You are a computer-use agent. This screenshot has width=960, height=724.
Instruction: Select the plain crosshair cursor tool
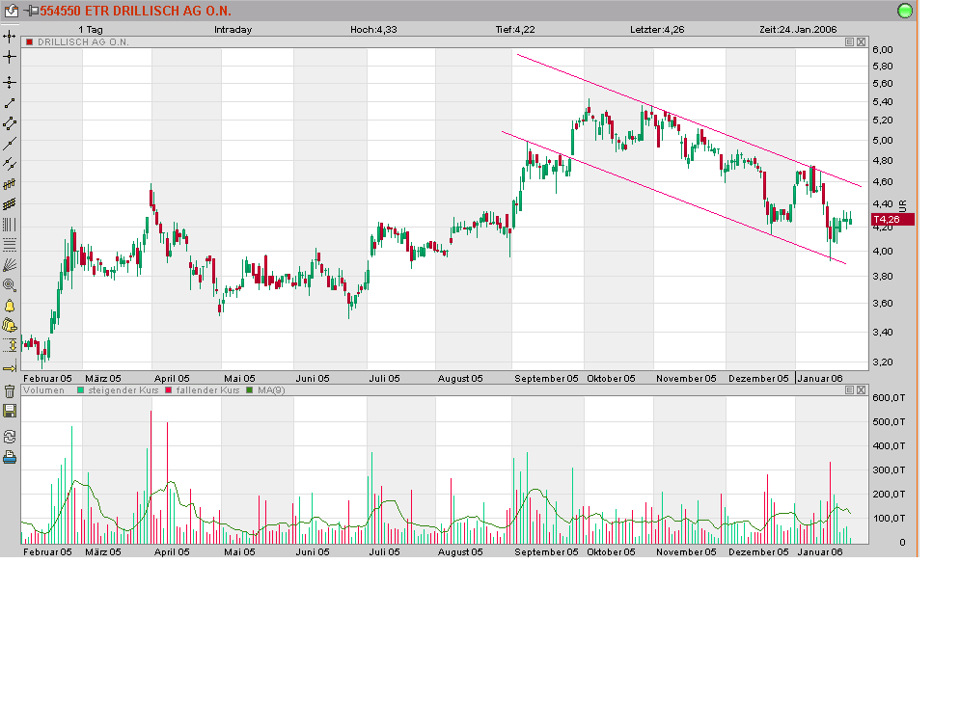[10, 57]
